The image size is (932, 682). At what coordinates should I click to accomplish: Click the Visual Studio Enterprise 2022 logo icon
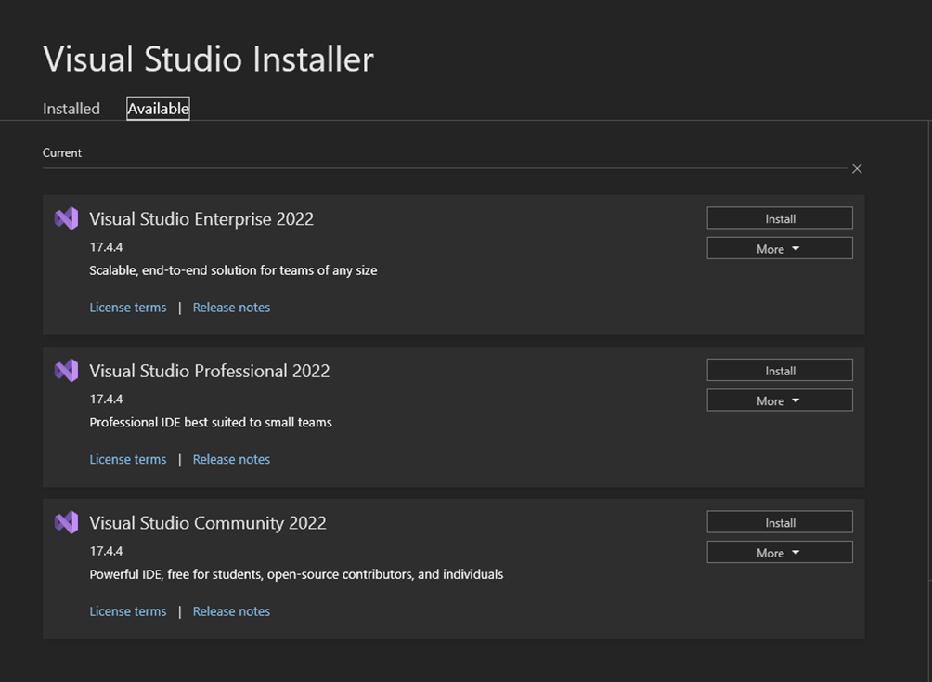67,218
